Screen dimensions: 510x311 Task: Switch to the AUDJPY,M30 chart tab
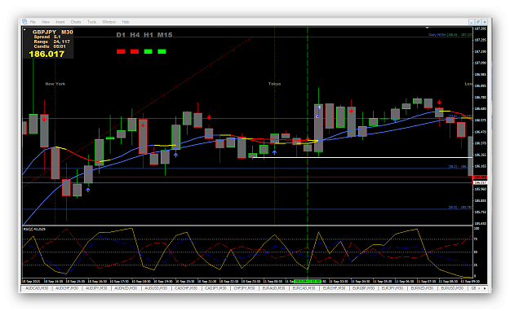(96, 288)
